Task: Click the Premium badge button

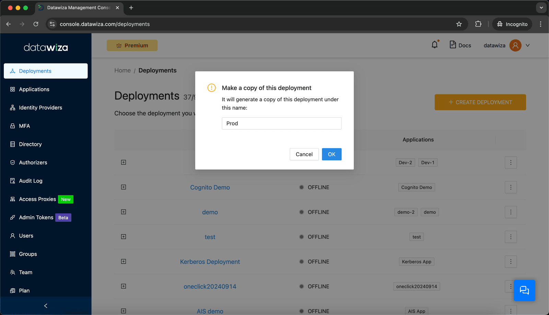Action: click(132, 45)
